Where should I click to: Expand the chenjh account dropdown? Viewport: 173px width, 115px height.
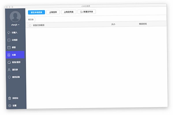tap(15, 25)
